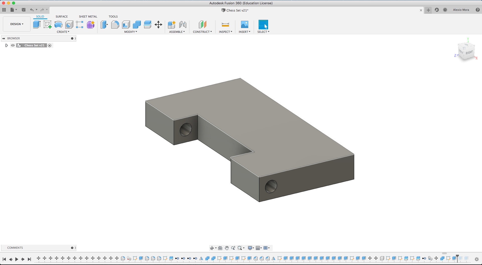Expand the SELECT dropdown
482x265 pixels.
pos(263,32)
